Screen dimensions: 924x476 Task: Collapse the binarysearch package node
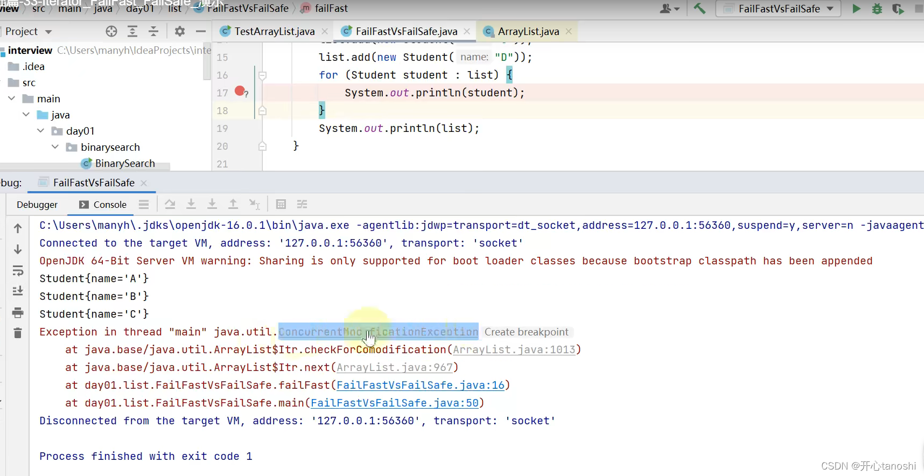coord(55,147)
